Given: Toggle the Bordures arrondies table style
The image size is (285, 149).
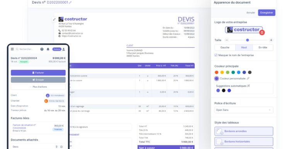Looking at the screenshot, I should coord(244,131).
